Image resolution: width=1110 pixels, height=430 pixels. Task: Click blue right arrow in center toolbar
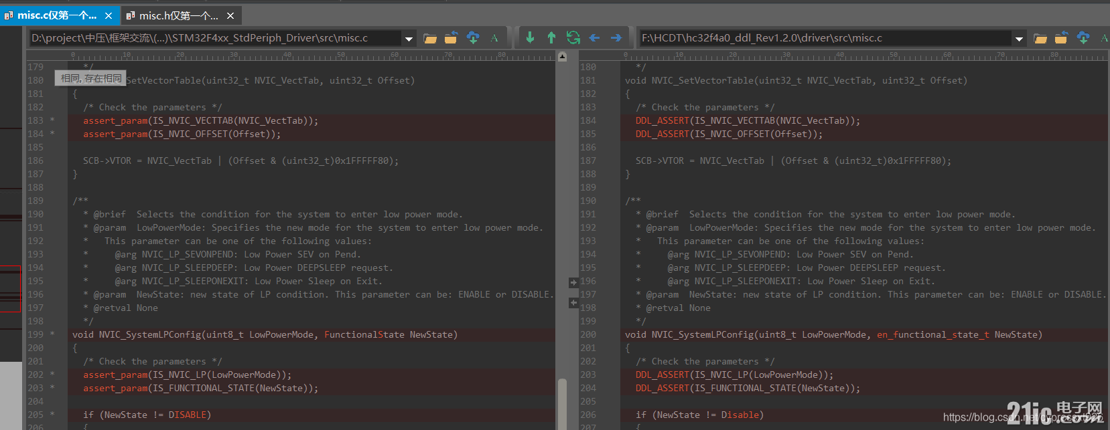(x=616, y=37)
